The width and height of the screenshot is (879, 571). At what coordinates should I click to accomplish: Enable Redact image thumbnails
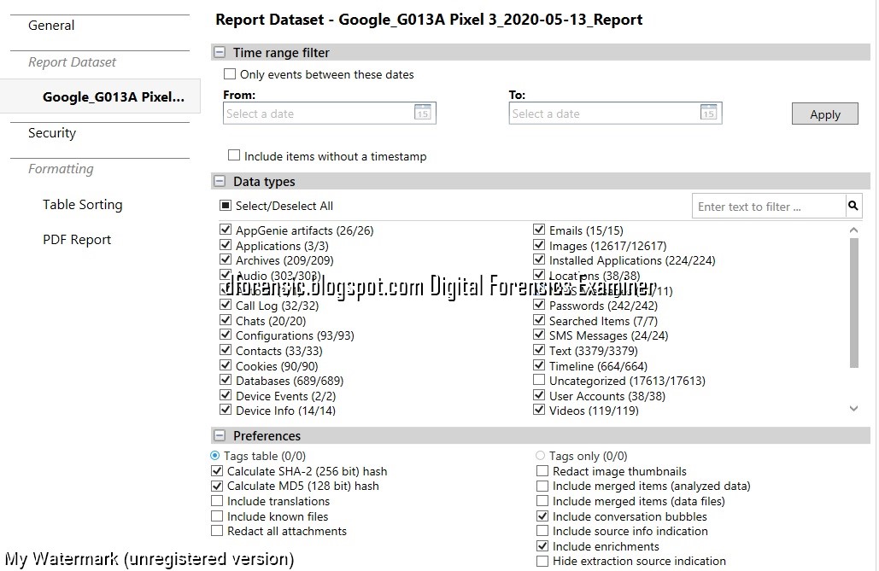[x=543, y=471]
